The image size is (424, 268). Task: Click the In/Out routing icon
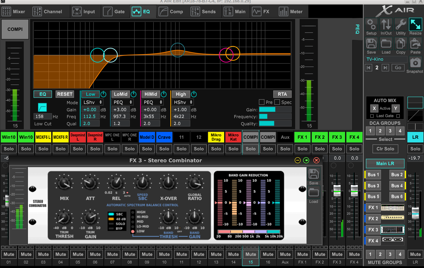tap(386, 25)
